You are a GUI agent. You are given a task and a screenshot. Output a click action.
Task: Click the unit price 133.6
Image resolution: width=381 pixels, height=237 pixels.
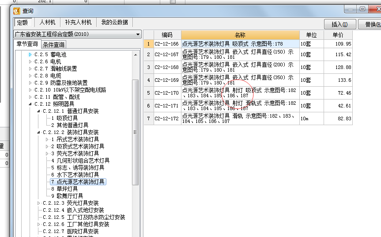[x=338, y=80]
